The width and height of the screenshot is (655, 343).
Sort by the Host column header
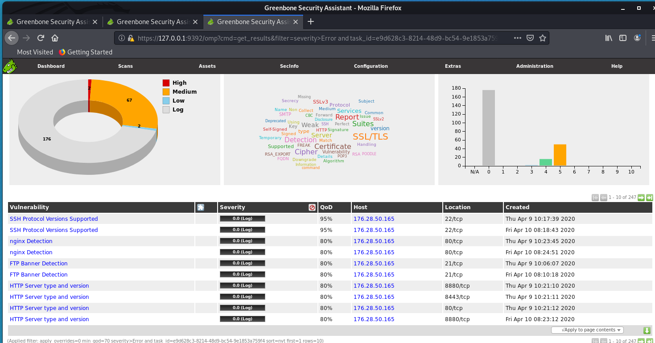pos(360,207)
